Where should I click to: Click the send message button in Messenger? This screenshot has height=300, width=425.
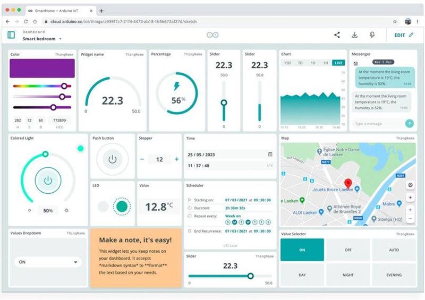click(x=409, y=123)
